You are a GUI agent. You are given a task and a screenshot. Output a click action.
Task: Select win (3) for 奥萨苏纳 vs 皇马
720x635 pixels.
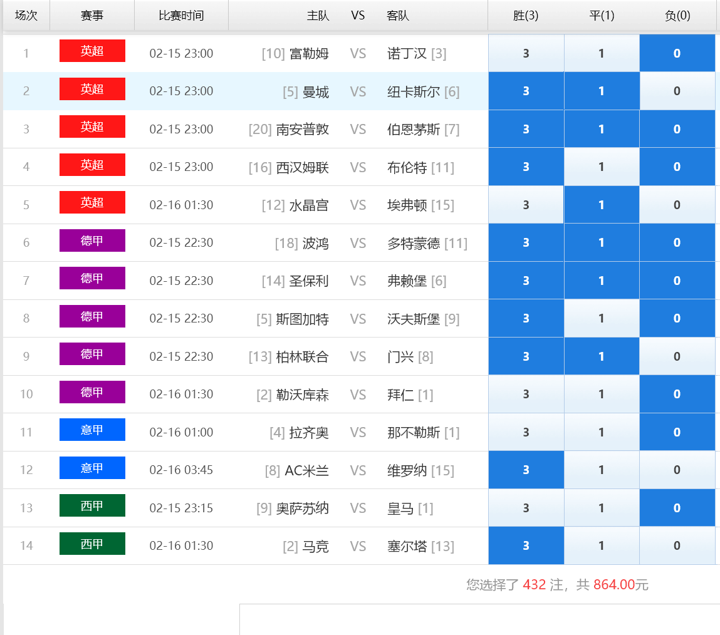[526, 507]
